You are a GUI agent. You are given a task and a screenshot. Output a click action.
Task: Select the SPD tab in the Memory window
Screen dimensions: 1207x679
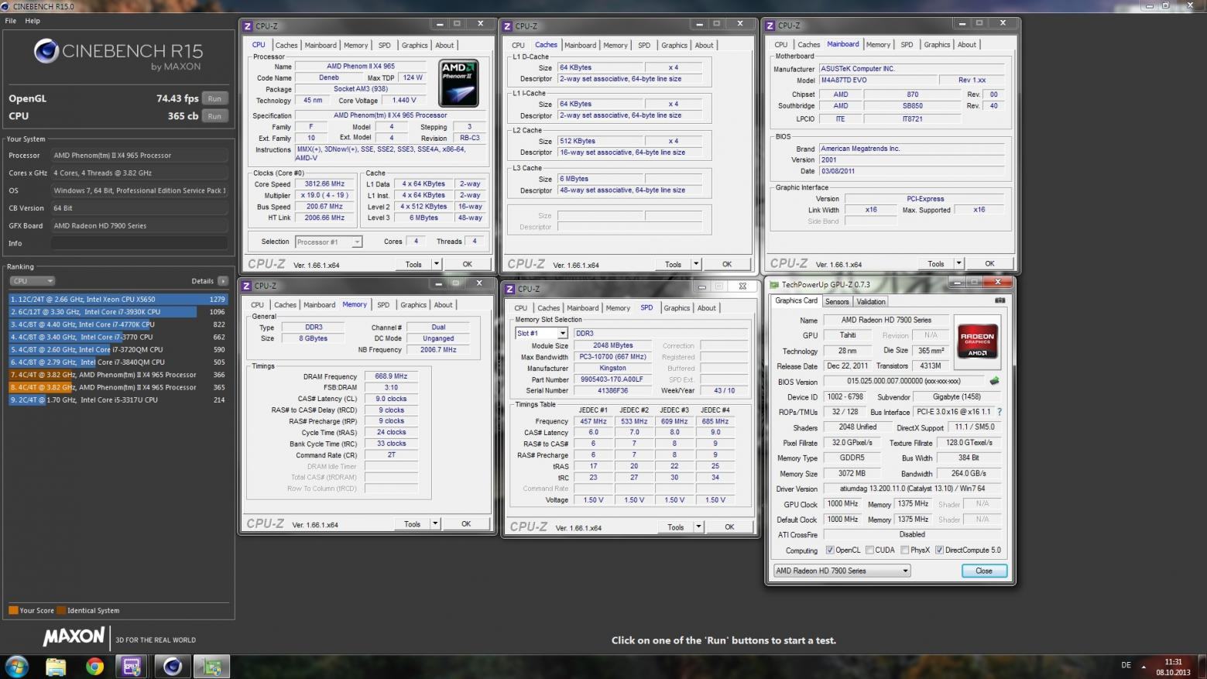coord(383,305)
